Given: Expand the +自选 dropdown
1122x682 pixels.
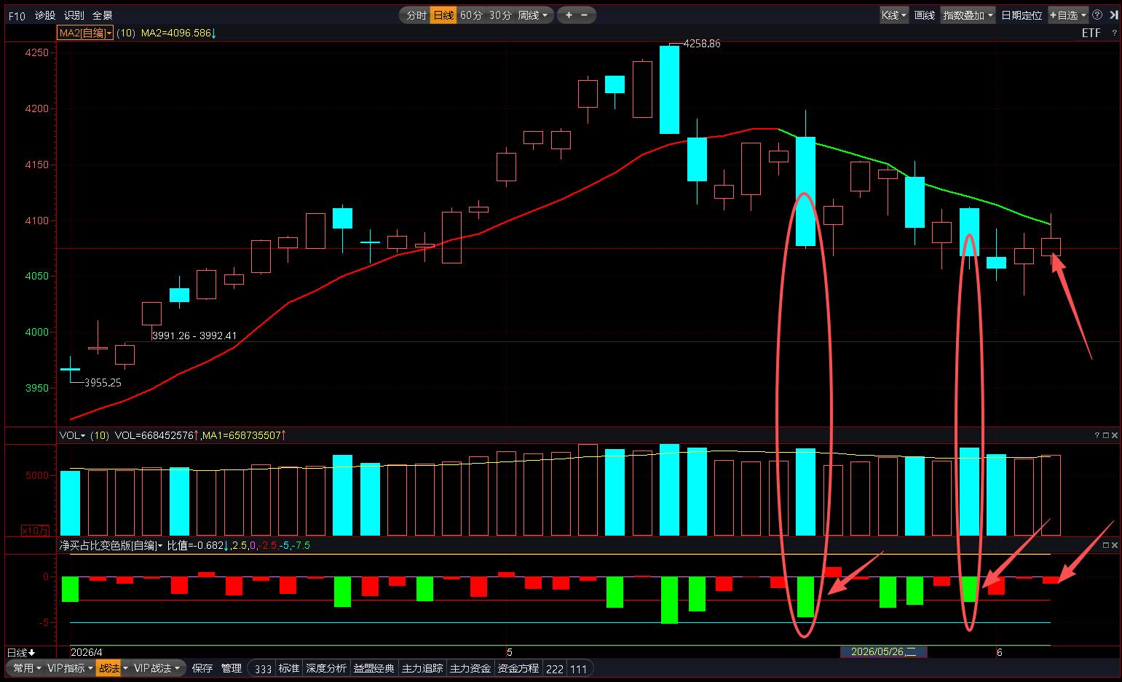Looking at the screenshot, I should click(1067, 15).
